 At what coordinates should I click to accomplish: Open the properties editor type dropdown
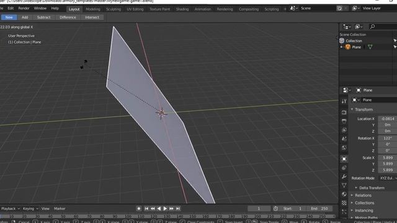pyautogui.click(x=347, y=90)
